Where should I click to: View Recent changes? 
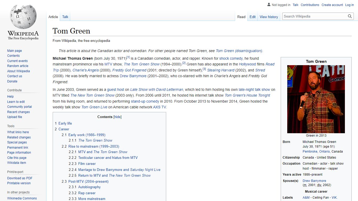click(19, 112)
